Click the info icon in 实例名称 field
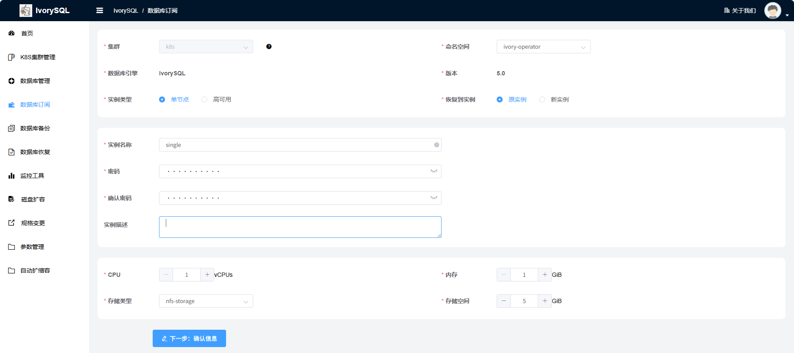Image resolution: width=794 pixels, height=353 pixels. [x=436, y=145]
